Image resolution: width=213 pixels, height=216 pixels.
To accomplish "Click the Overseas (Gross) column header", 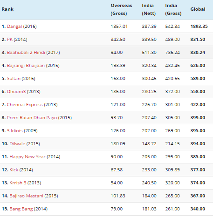I will tap(121, 9).
